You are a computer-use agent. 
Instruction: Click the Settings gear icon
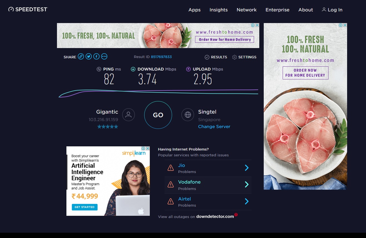[234, 57]
